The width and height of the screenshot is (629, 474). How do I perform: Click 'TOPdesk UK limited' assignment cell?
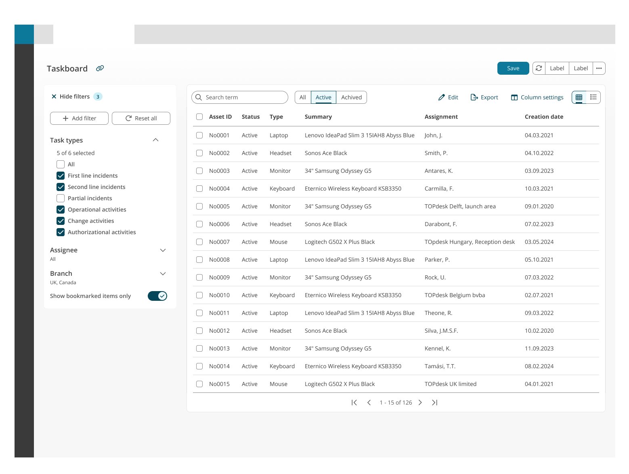click(x=451, y=384)
